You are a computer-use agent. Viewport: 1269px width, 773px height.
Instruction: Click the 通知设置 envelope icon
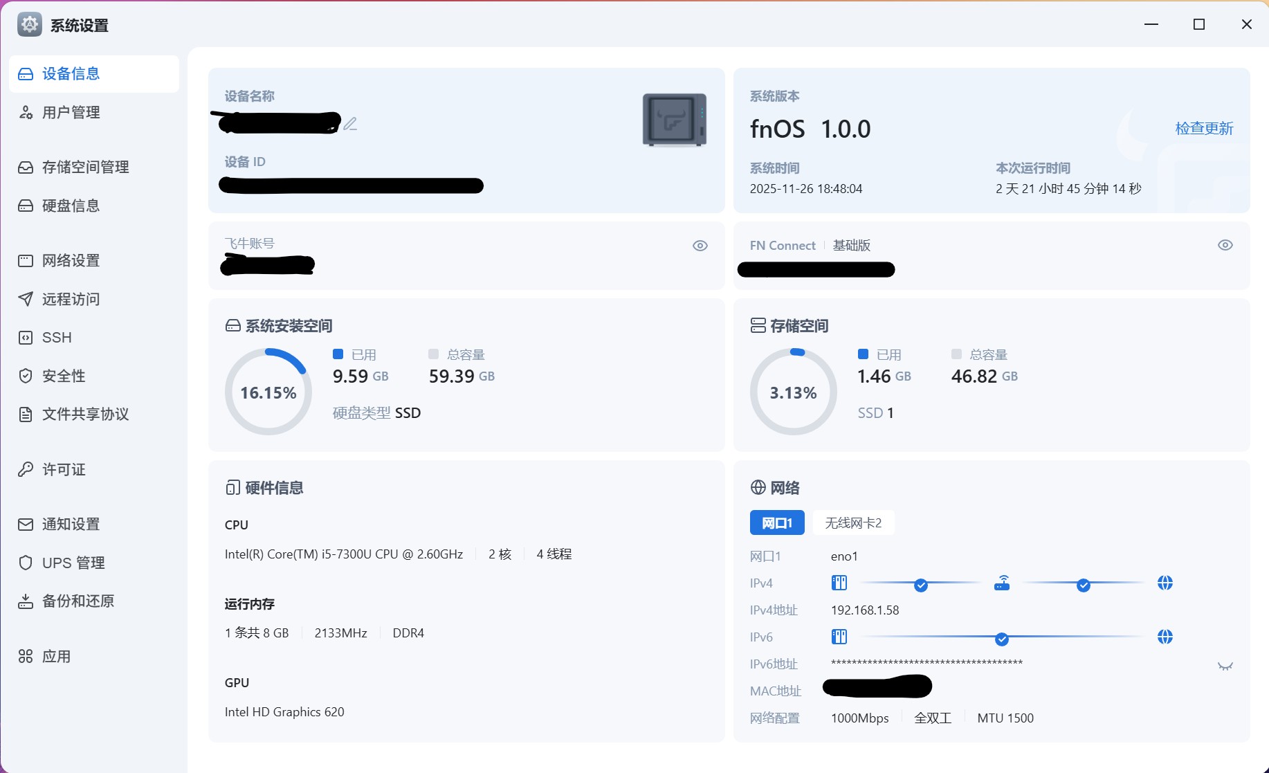[26, 525]
